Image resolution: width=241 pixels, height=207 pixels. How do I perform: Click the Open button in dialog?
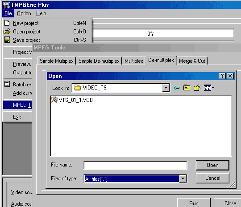click(212, 165)
